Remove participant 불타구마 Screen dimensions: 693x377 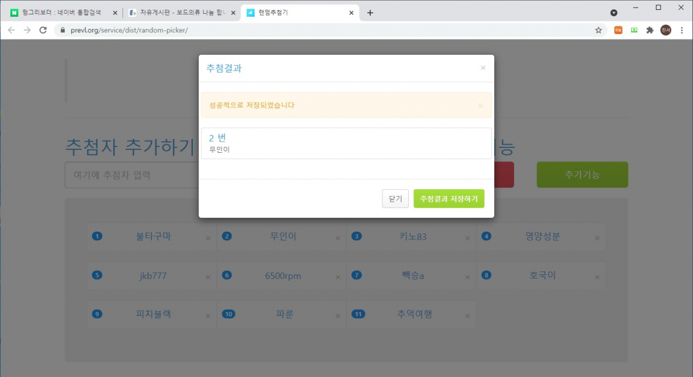coord(208,238)
